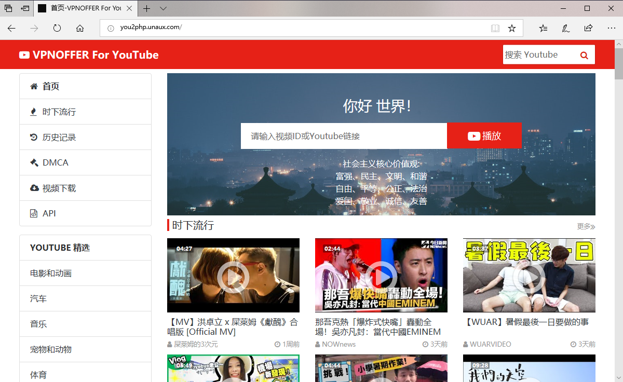The width and height of the screenshot is (623, 382).
Task: Open the green-bordered Vlog video thumbnail
Action: tap(233, 369)
